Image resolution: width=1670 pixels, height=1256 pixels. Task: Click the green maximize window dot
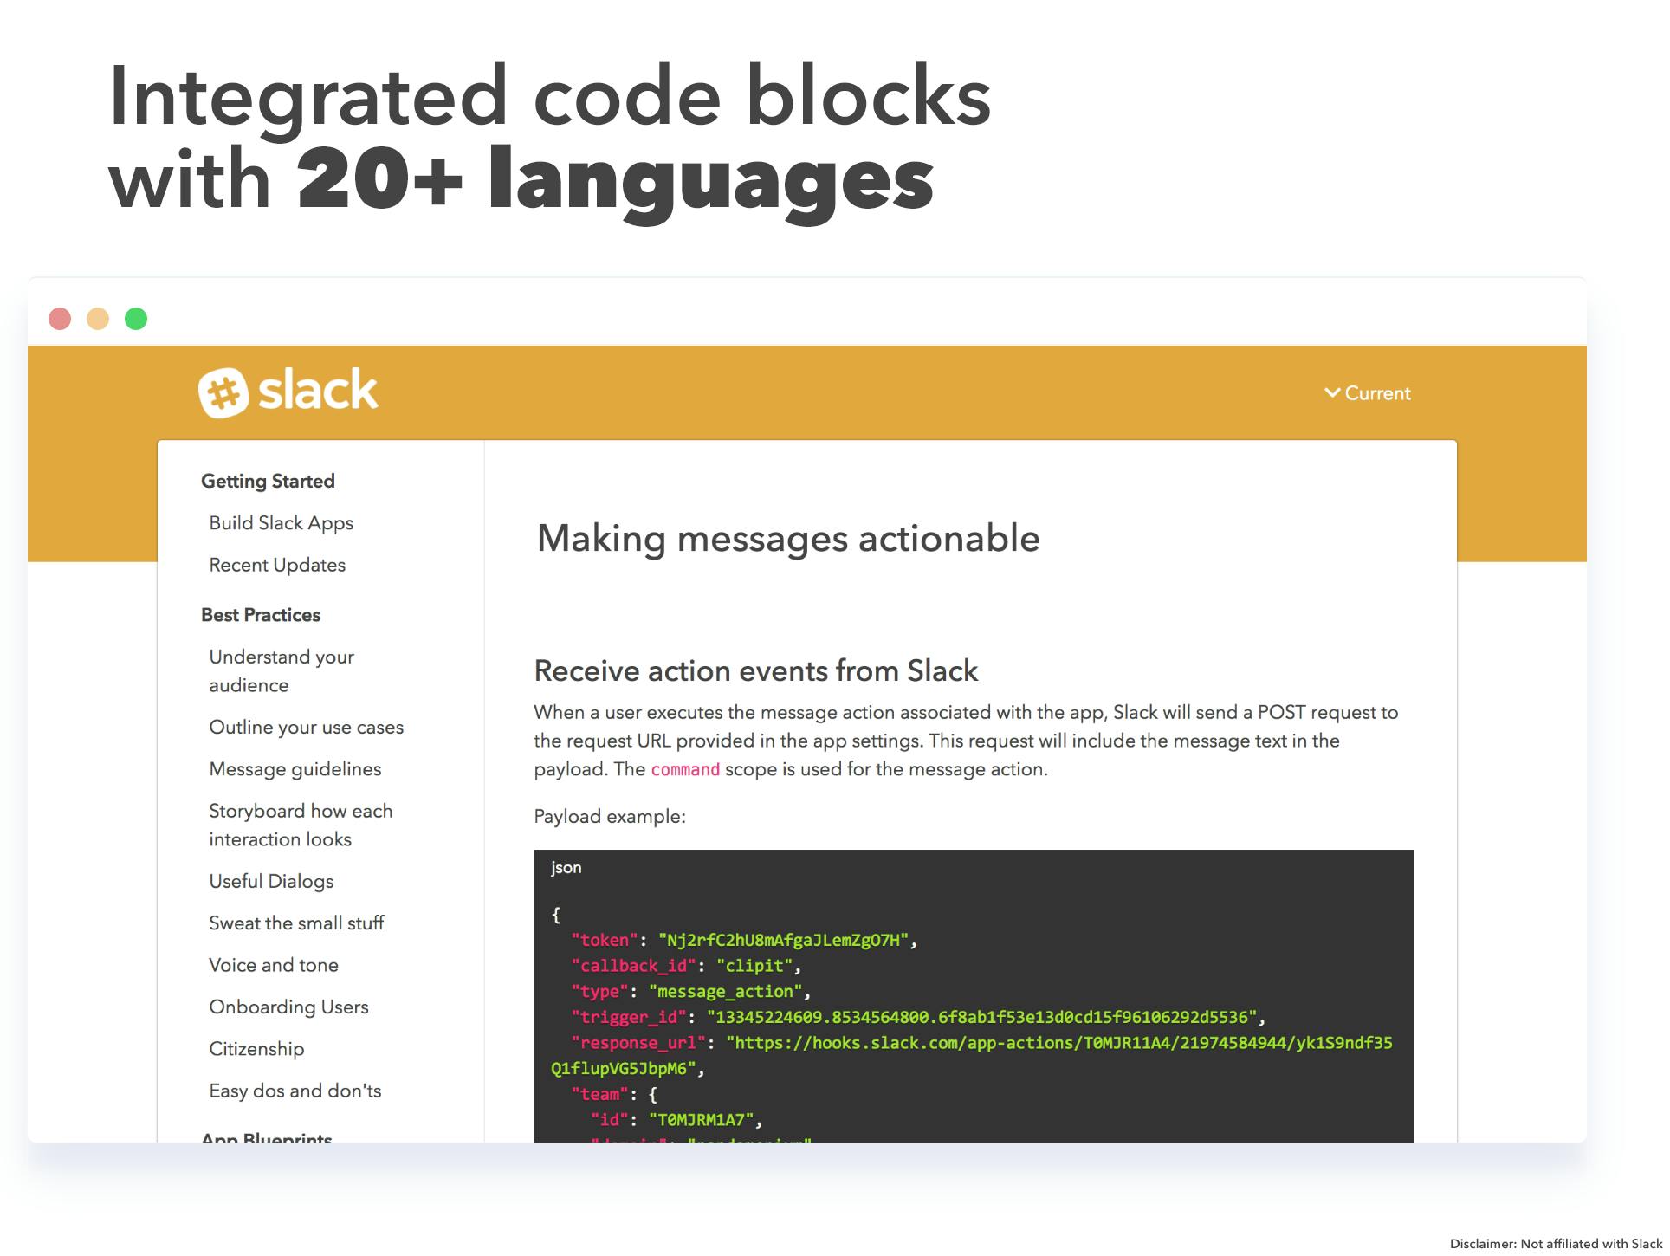136,319
